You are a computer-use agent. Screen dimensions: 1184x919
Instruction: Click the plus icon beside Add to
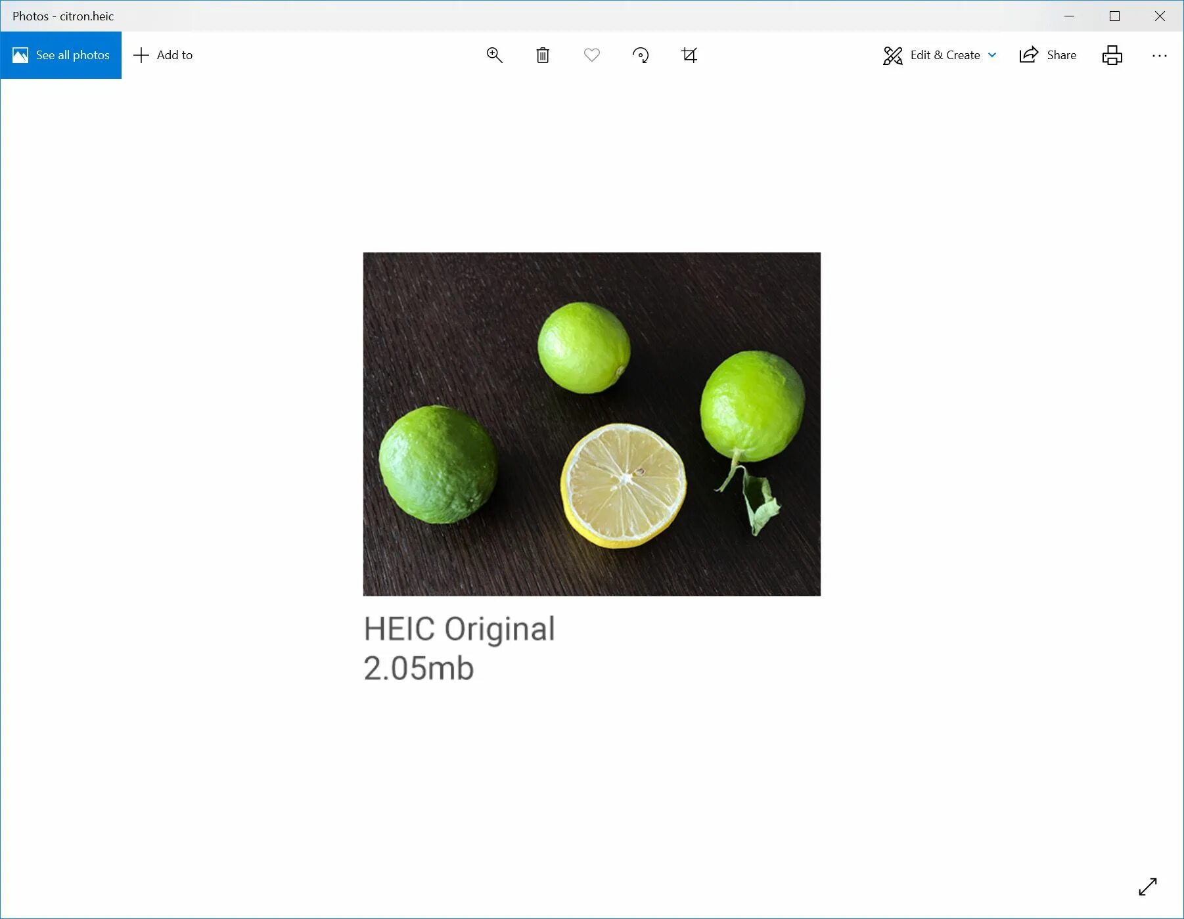click(x=141, y=55)
